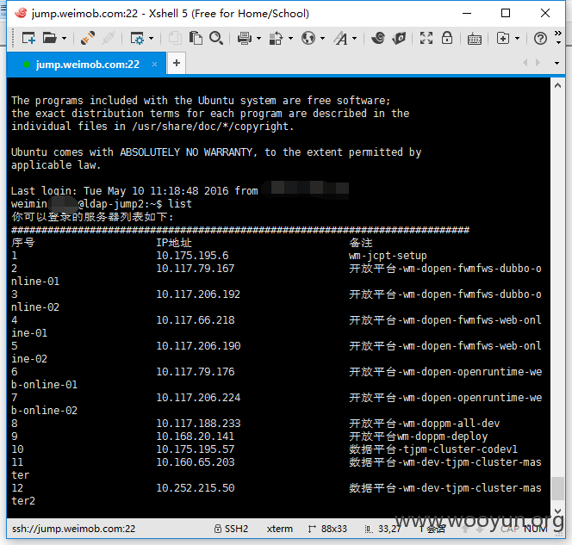
Task: Click the 'list' command in prompt
Action: (x=180, y=204)
